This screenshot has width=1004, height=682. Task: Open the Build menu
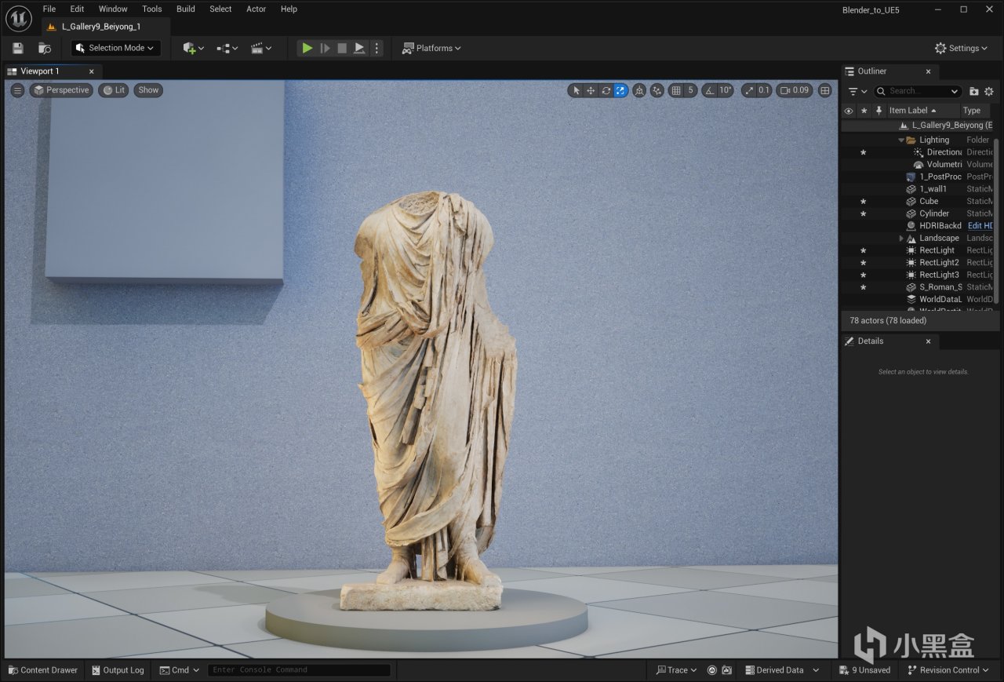point(186,9)
